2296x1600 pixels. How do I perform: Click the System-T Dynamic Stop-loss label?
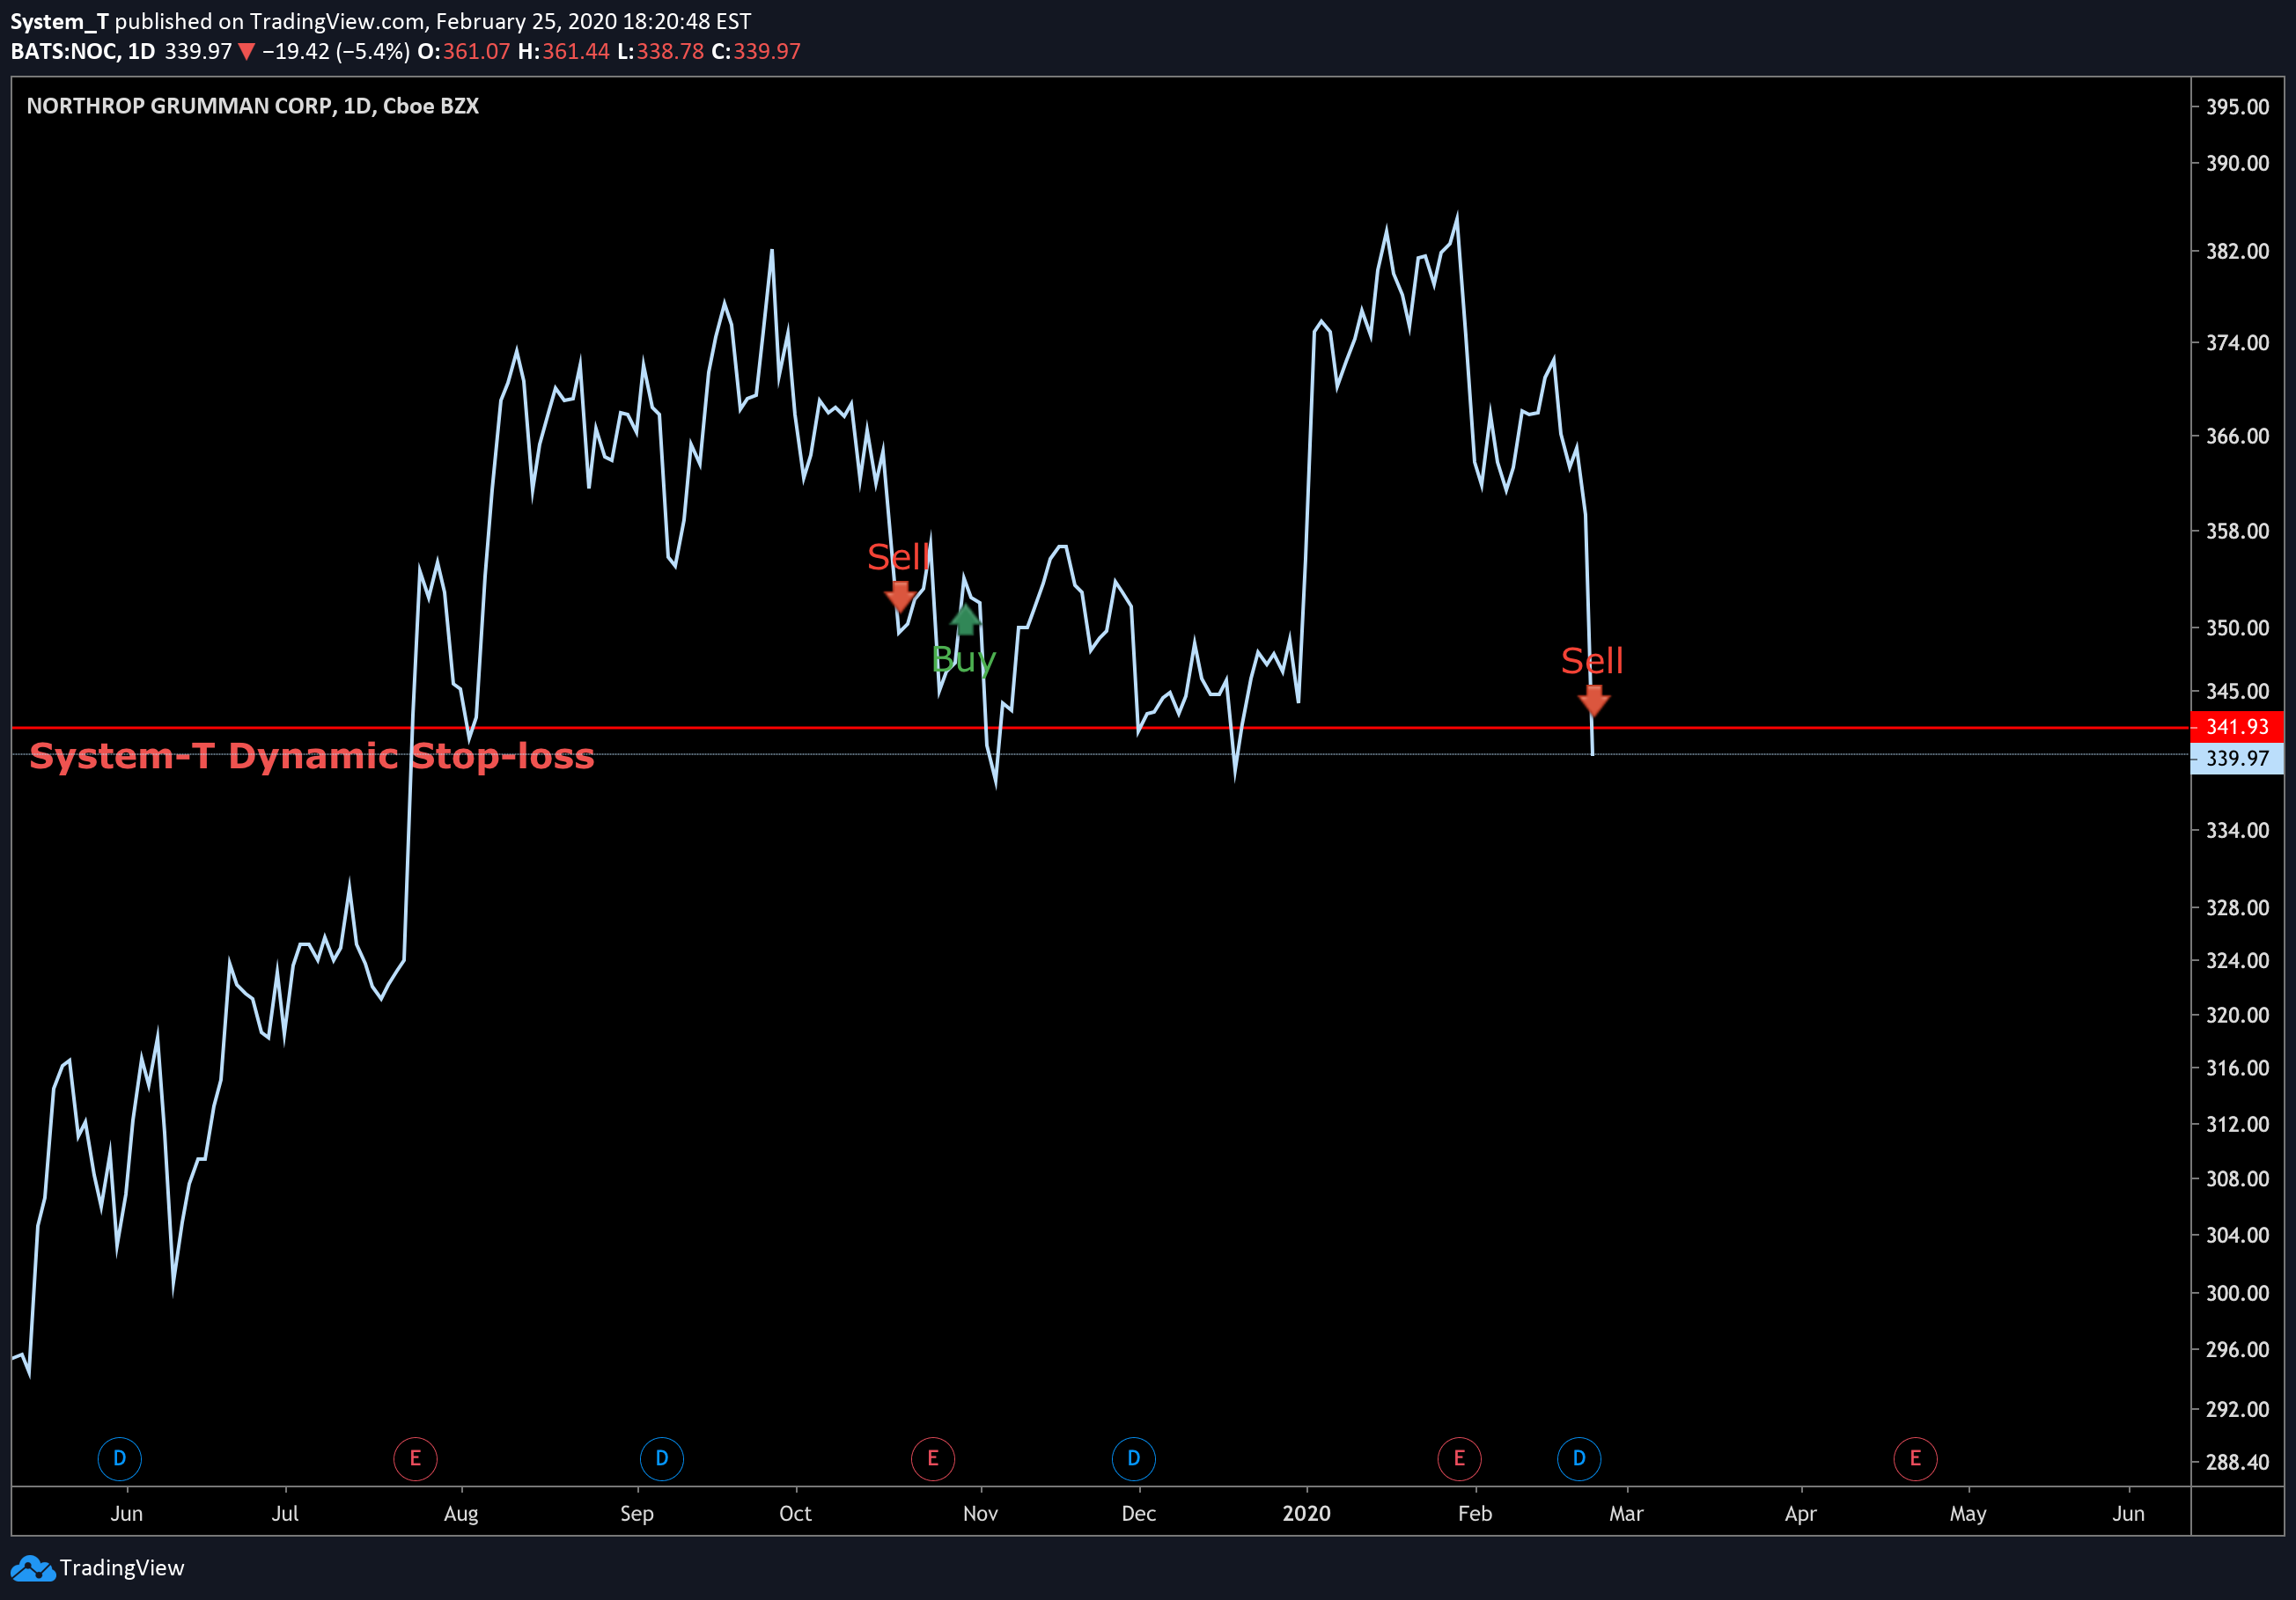[312, 757]
